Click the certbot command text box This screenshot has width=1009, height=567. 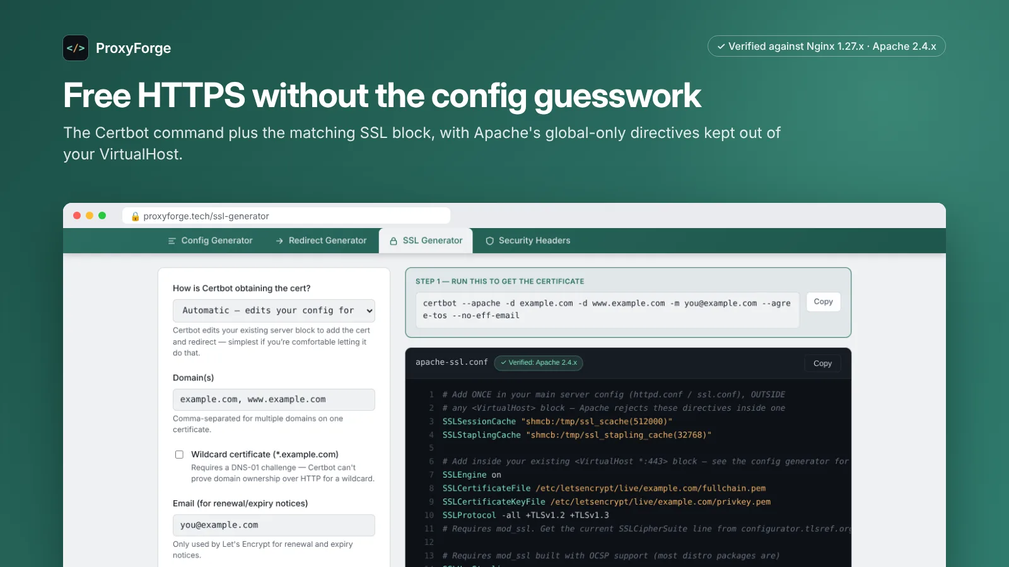pyautogui.click(x=607, y=309)
